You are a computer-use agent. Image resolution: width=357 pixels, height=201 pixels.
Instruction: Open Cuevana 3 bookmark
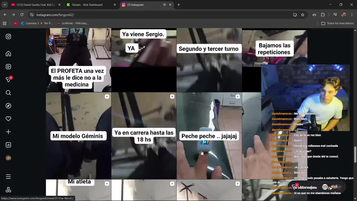[x=37, y=23]
